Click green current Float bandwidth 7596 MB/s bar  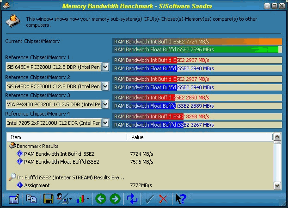197,49
